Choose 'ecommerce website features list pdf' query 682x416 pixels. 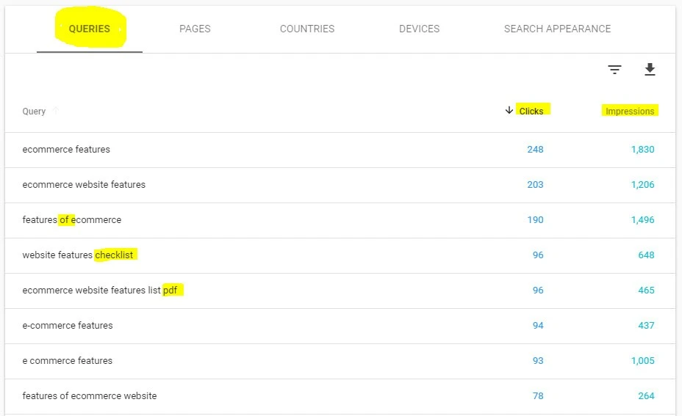coord(100,291)
